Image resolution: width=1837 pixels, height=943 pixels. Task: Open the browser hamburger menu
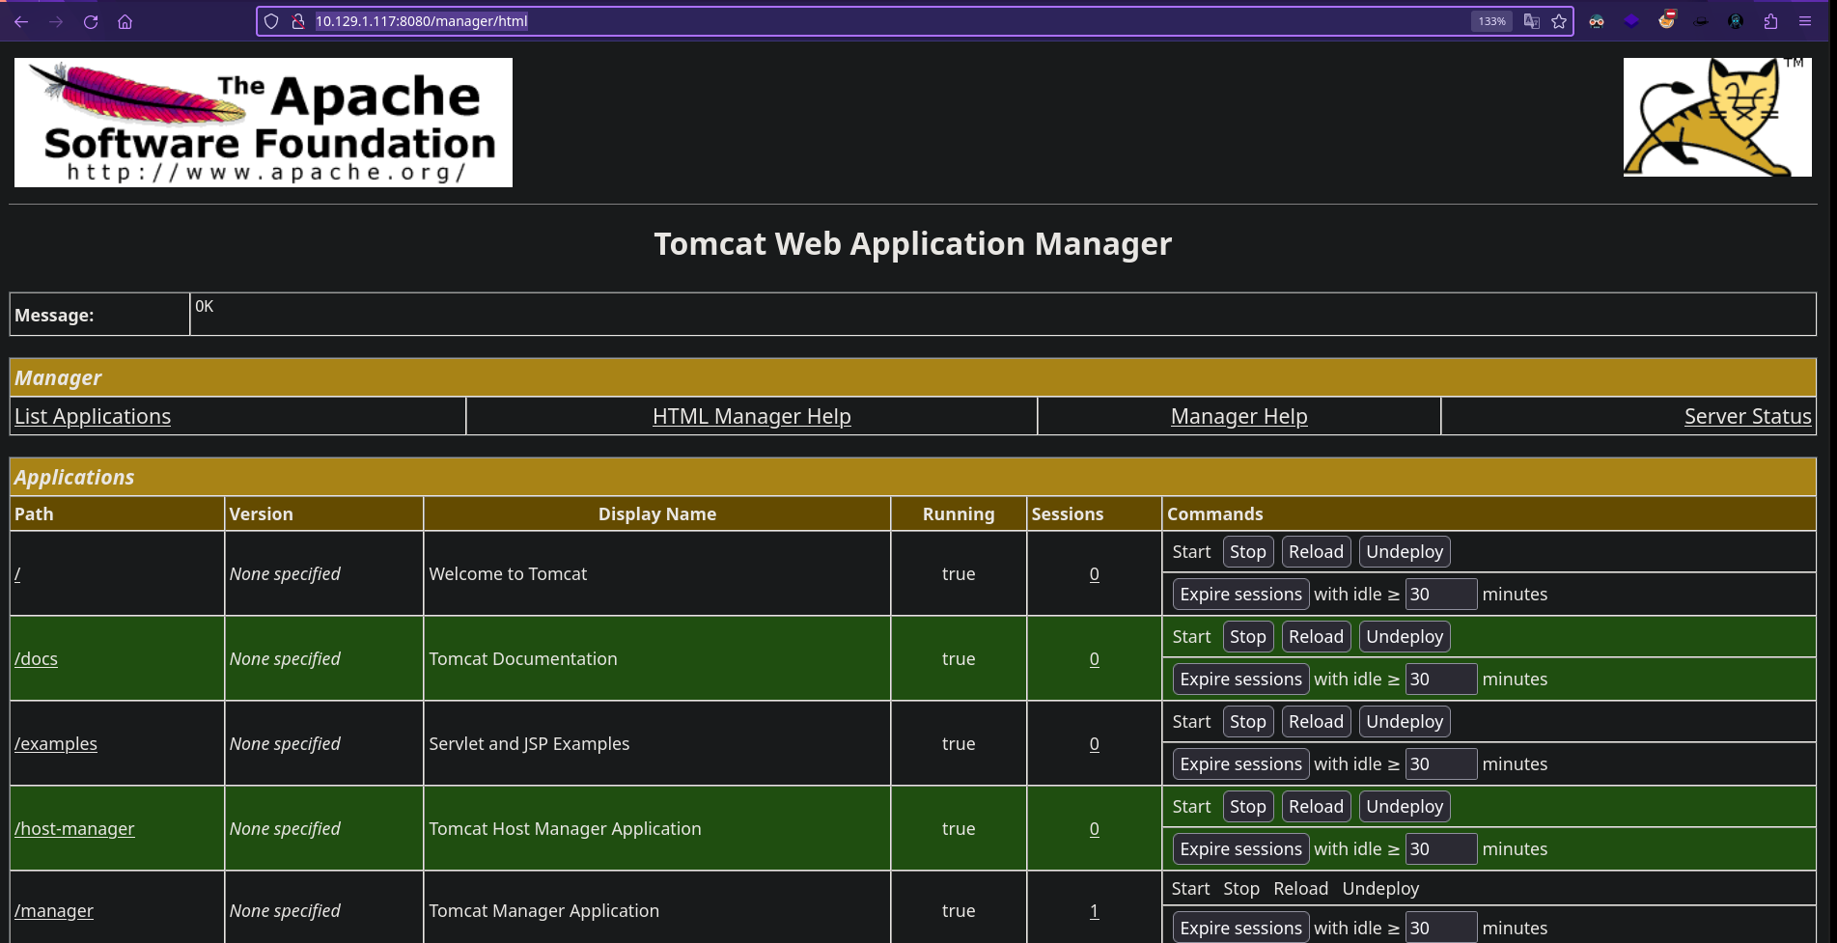pos(1805,21)
